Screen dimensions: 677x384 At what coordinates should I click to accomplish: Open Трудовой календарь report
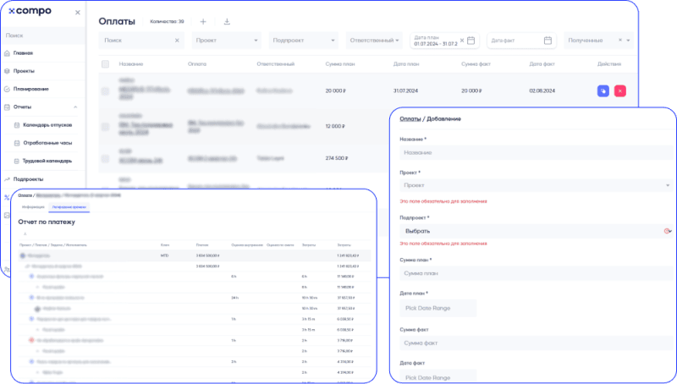(x=47, y=161)
